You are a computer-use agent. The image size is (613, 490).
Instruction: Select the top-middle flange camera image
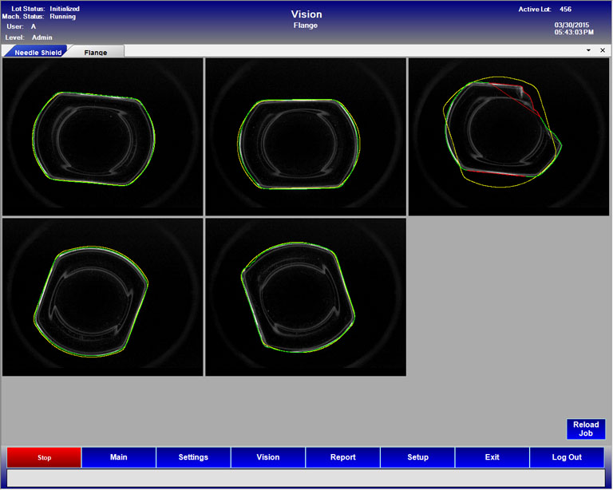point(305,136)
